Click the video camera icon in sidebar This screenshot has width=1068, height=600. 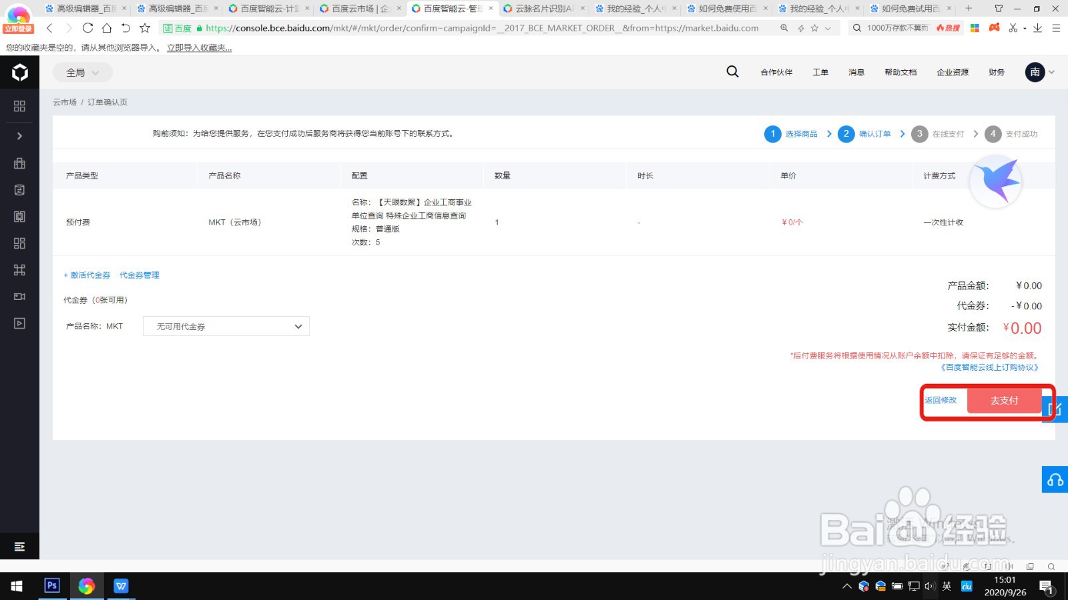(x=19, y=296)
